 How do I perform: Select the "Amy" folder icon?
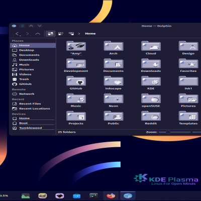click(x=76, y=46)
